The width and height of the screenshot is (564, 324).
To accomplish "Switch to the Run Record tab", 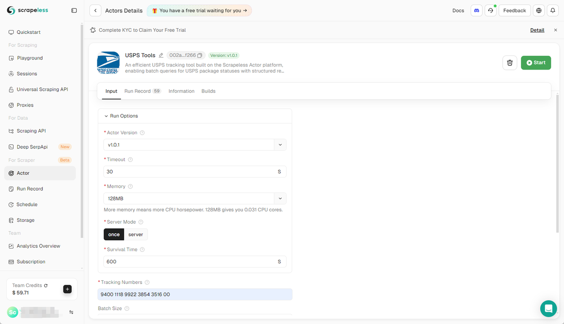I will coord(143,91).
